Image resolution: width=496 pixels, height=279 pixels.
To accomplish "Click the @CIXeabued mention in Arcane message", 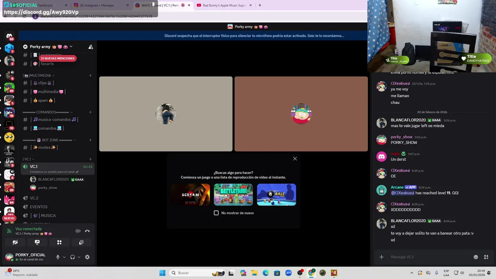I will [x=402, y=193].
